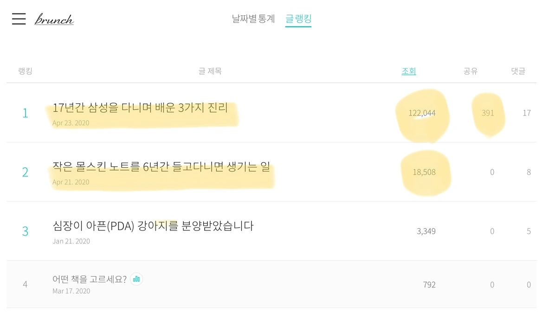Click the 391 share count
The height and width of the screenshot is (312, 542).
[x=488, y=113]
